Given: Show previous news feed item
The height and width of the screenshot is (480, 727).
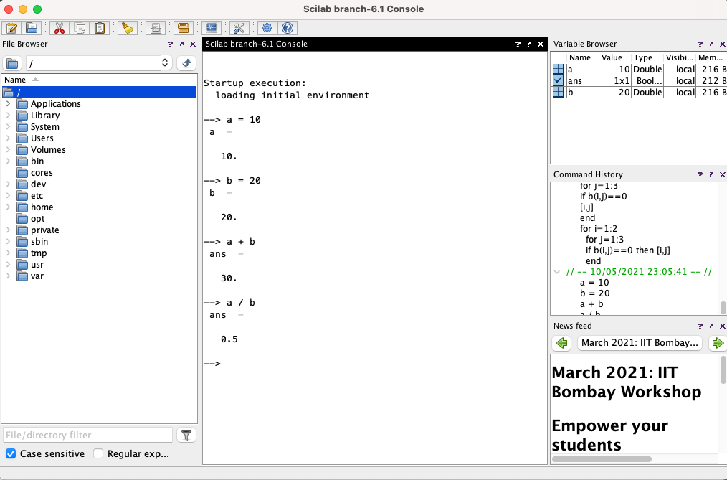Looking at the screenshot, I should pyautogui.click(x=562, y=343).
